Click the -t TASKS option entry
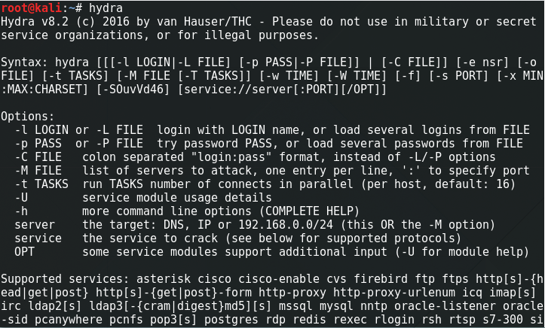Screen dimensions: 545x328 tap(41, 184)
